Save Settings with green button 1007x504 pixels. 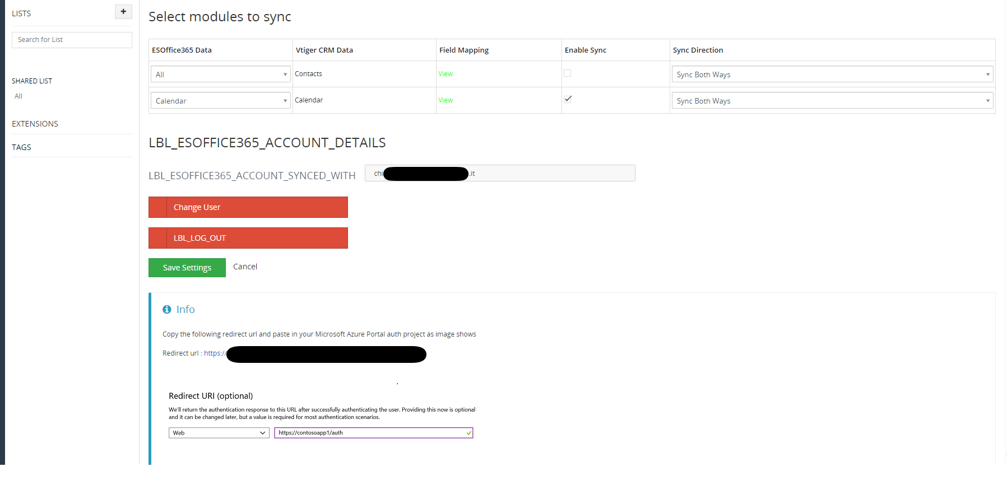[187, 268]
